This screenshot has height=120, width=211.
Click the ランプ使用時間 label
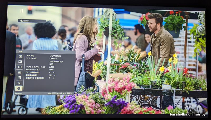click(32, 72)
